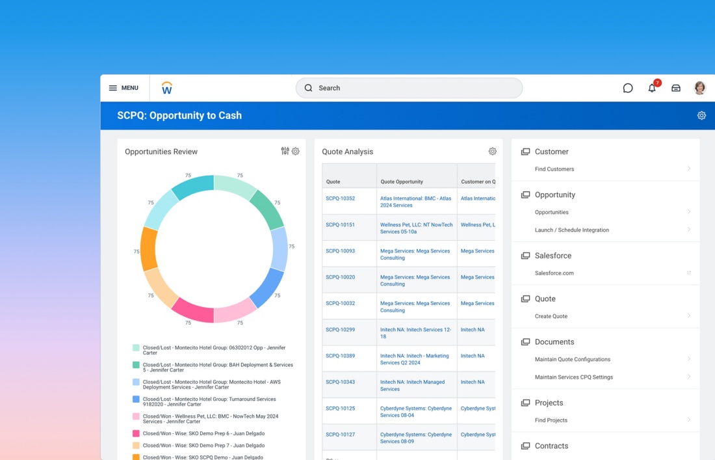715x460 pixels.
Task: Click the chat bubble icon in header
Action: [628, 88]
